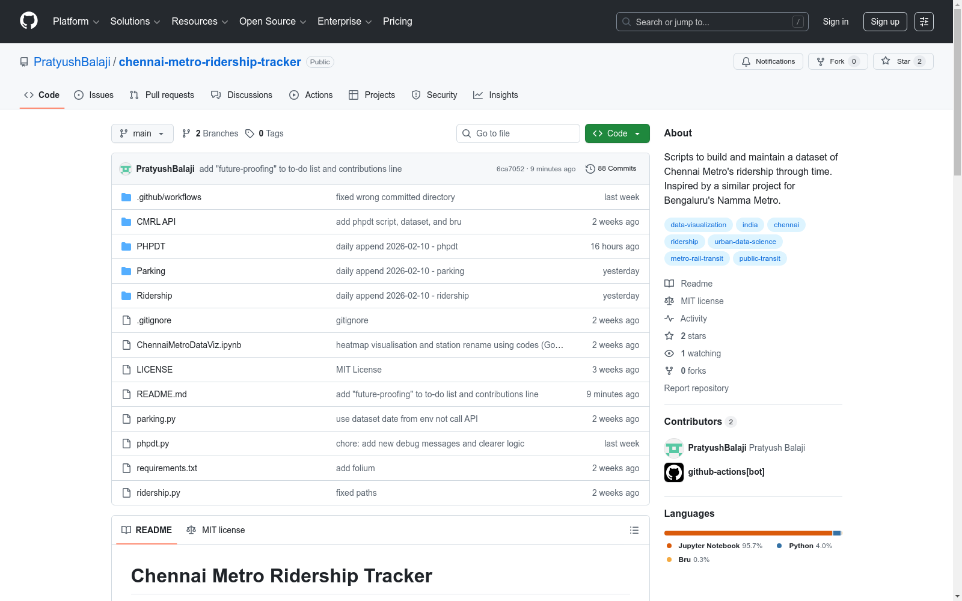Select the MIT license tab in README panel
Viewport: 962px width, 601px height.
click(216, 530)
